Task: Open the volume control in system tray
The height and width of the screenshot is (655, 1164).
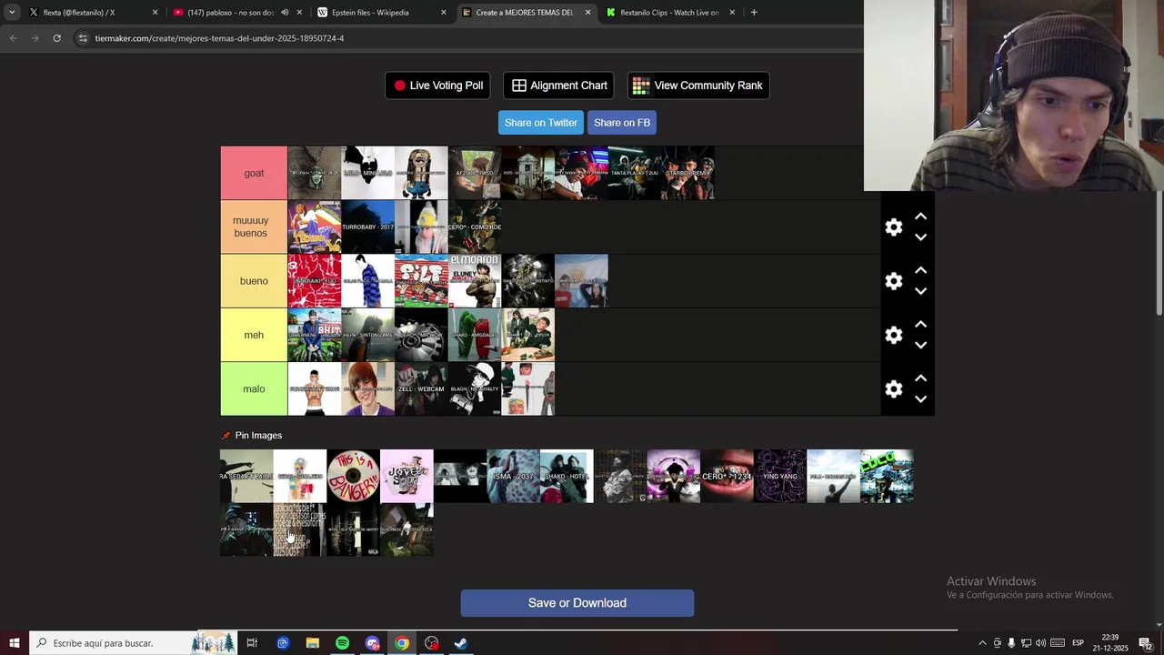Action: 1040,643
